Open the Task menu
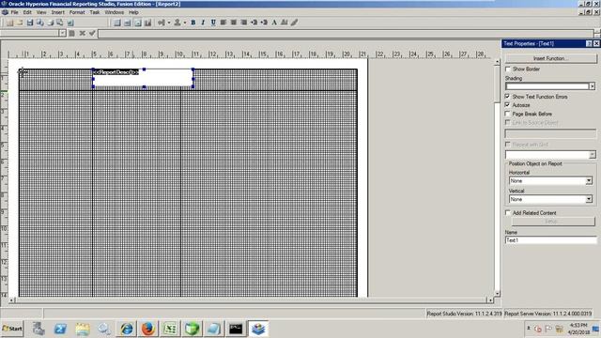Screen dimensions: 601x338 [95, 12]
